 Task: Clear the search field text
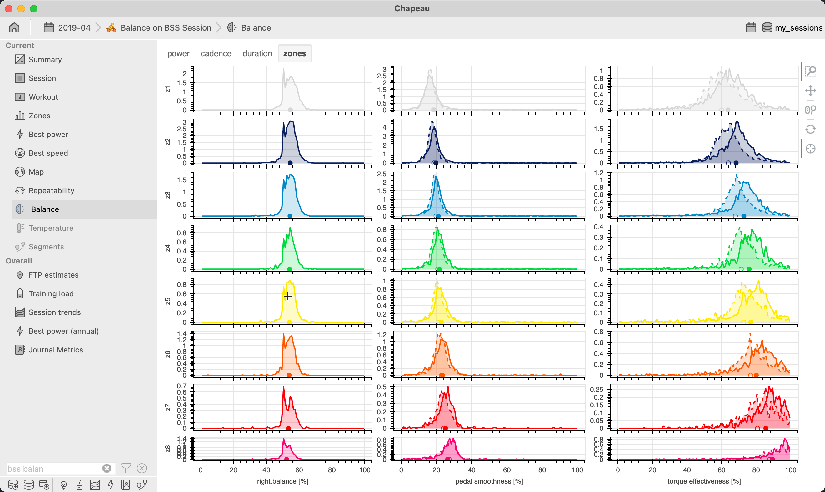(107, 468)
